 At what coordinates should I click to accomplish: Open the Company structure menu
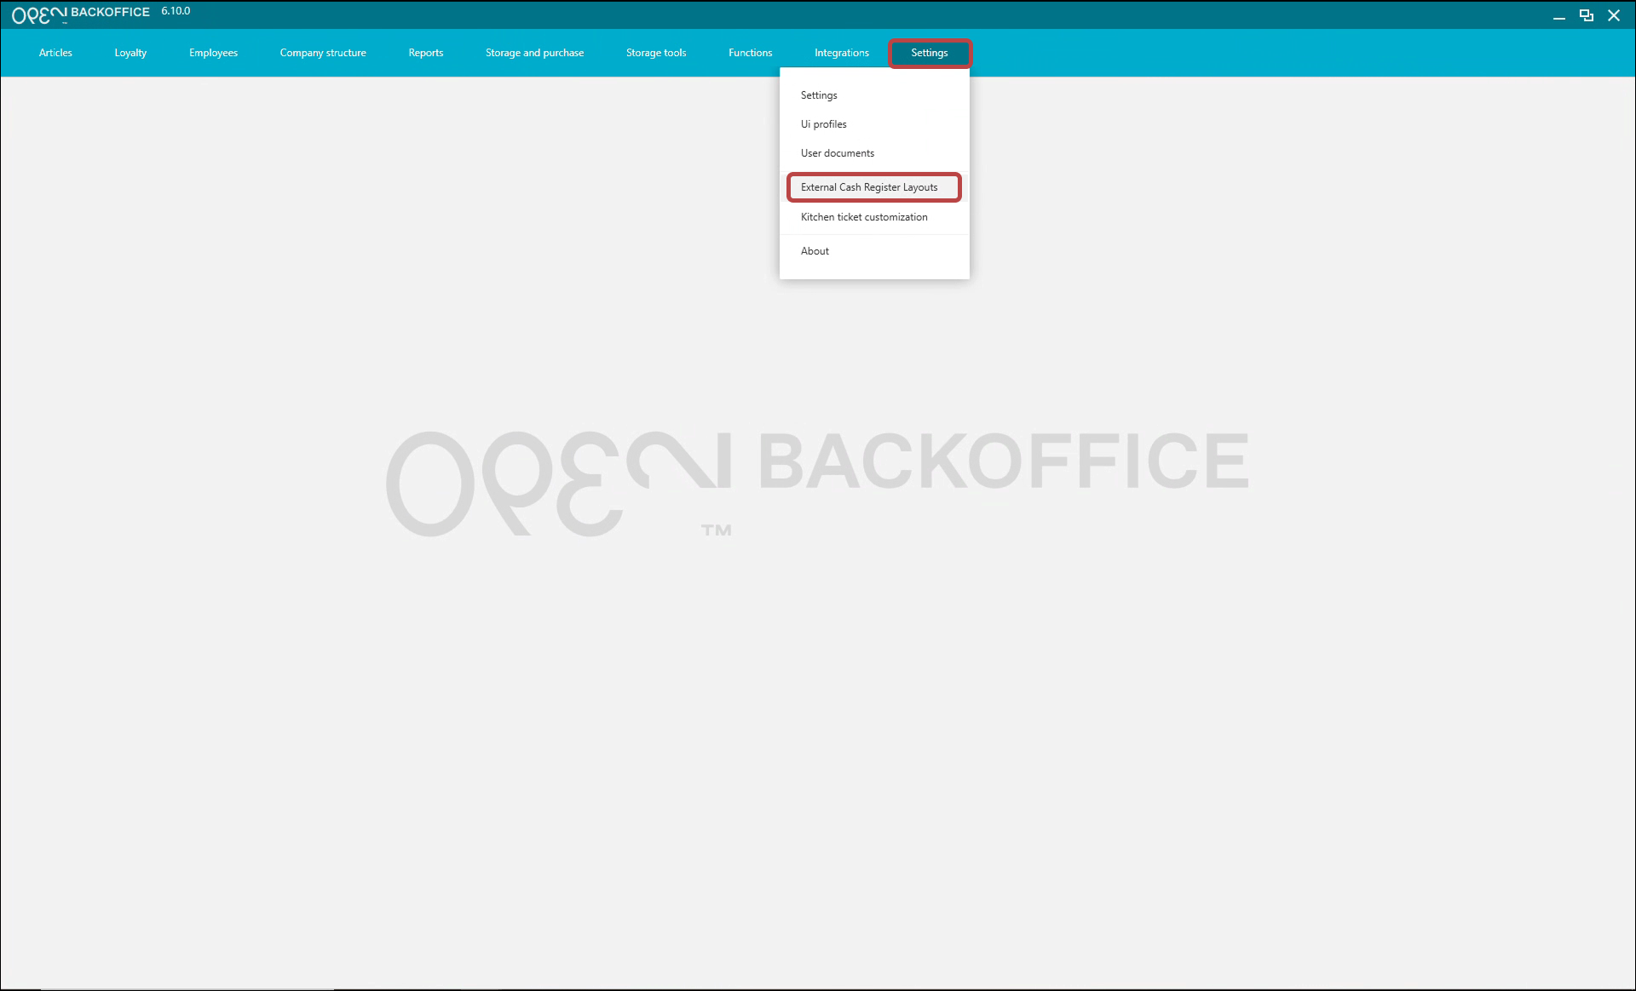[323, 53]
